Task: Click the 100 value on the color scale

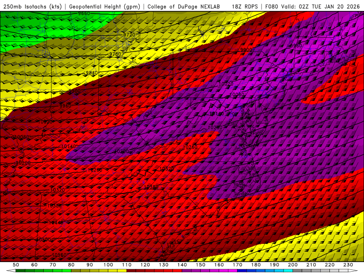Action: 108,265
